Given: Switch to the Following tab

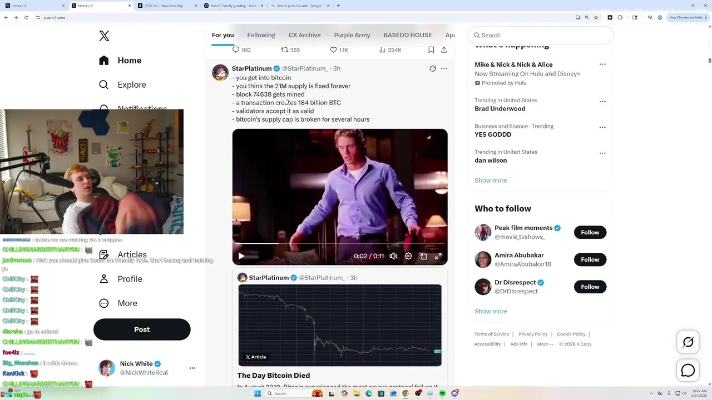Looking at the screenshot, I should pos(261,35).
